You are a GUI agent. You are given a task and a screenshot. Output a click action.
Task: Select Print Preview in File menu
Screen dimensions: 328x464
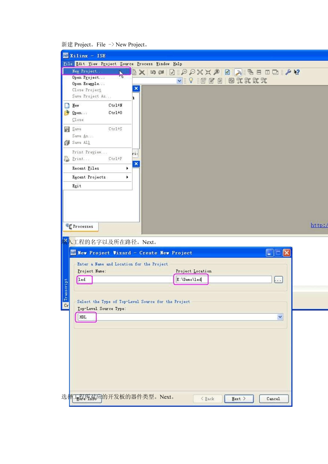[97, 152]
